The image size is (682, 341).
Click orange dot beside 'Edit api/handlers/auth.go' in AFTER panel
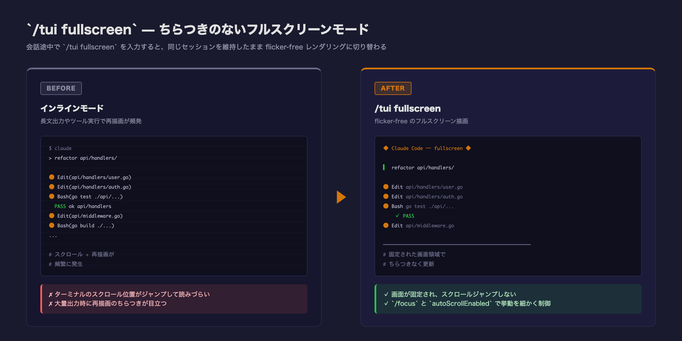tap(386, 196)
